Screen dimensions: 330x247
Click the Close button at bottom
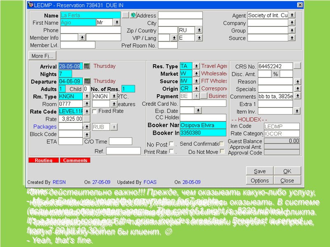tap(287, 180)
